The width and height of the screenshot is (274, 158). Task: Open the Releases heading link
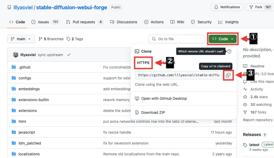click(252, 134)
